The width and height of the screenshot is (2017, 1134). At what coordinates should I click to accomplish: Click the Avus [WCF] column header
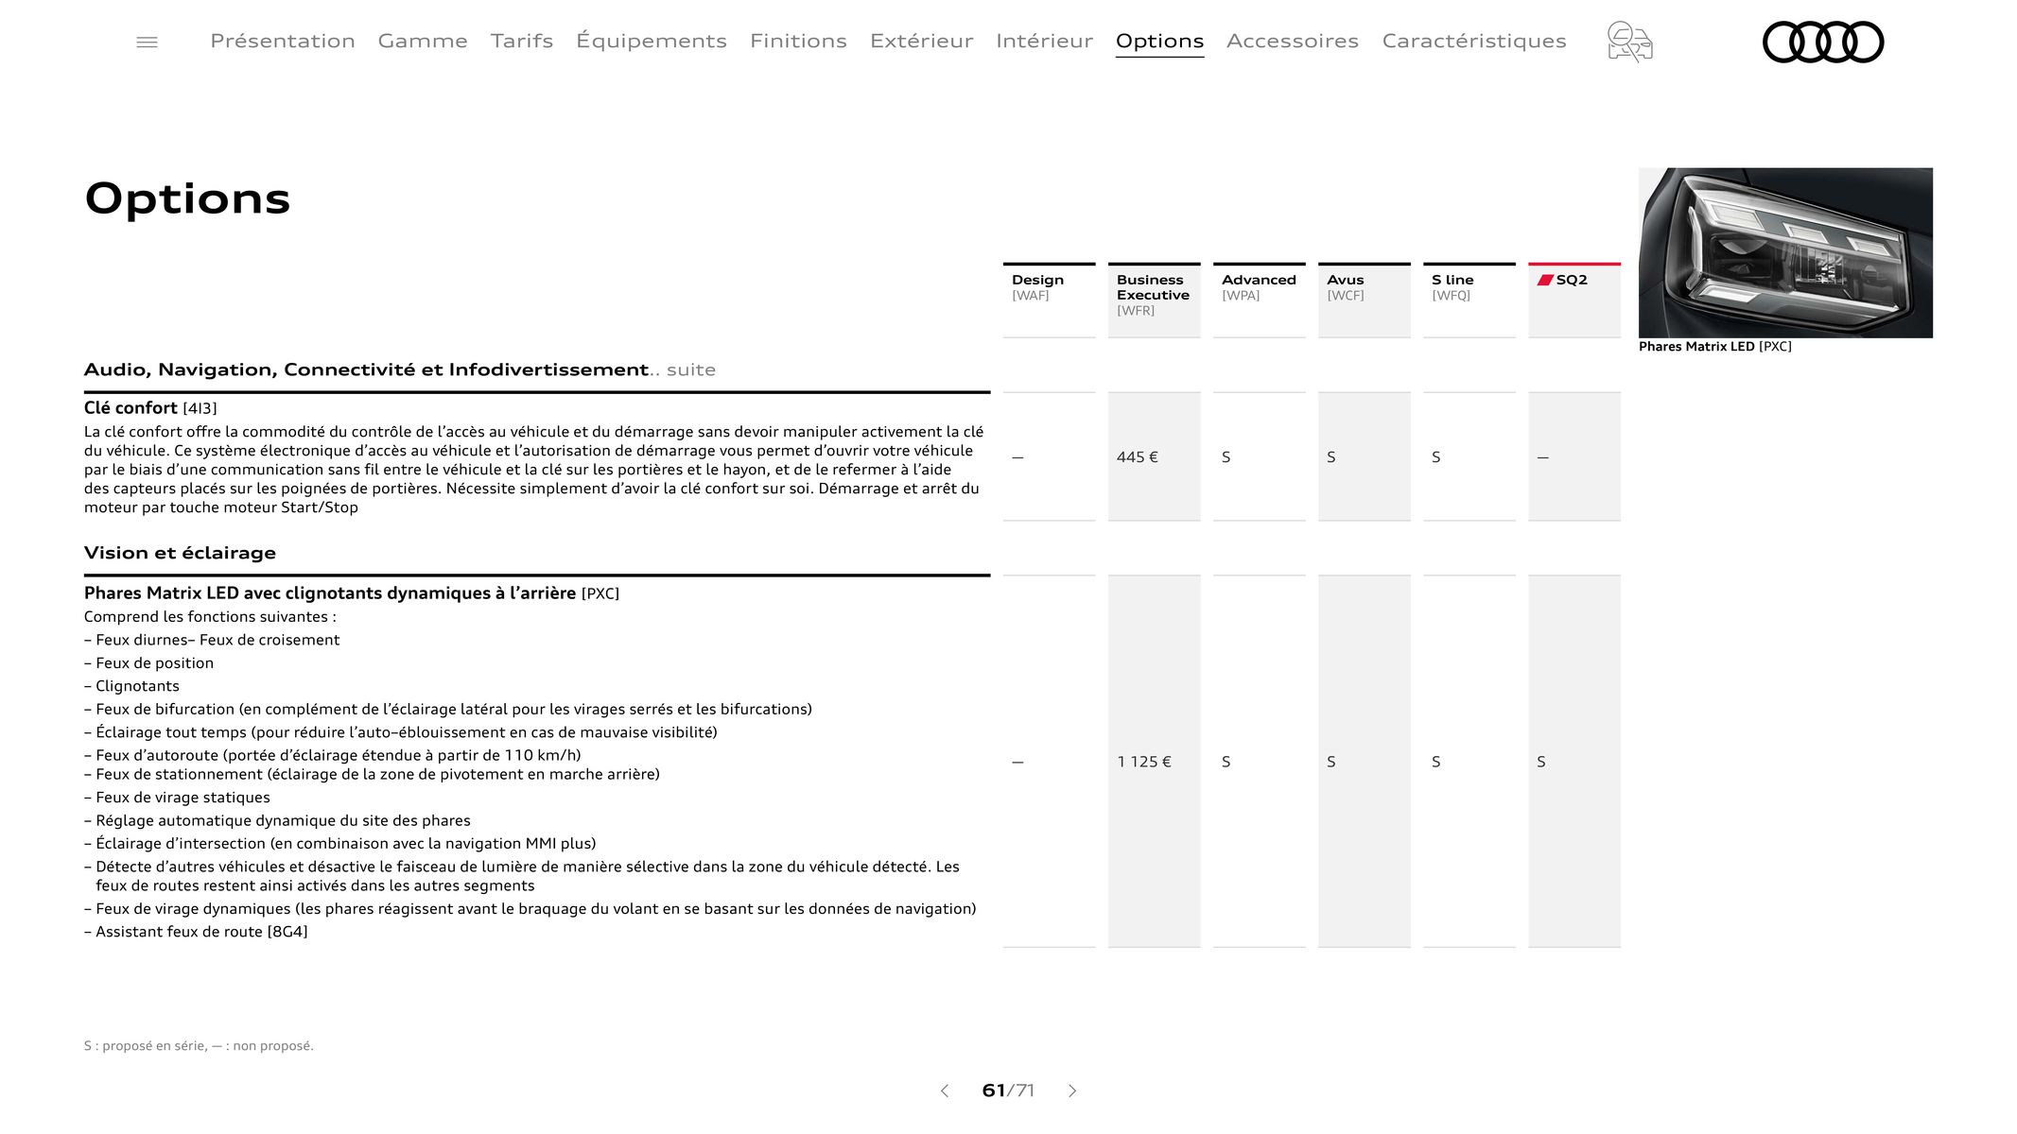click(1364, 300)
